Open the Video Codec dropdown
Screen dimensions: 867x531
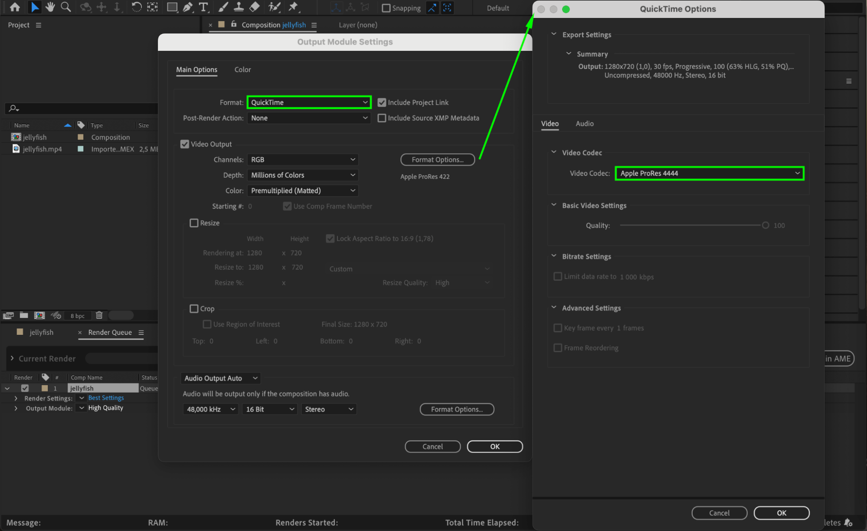tap(709, 173)
